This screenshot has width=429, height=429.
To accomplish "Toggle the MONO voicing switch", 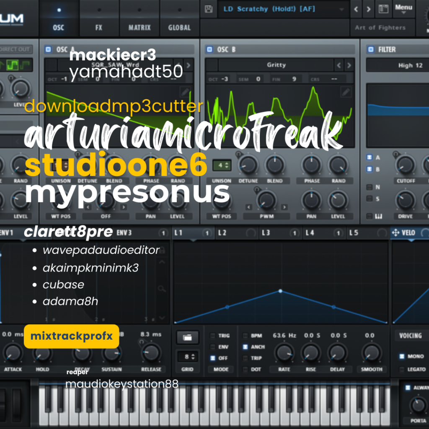I will click(x=402, y=356).
